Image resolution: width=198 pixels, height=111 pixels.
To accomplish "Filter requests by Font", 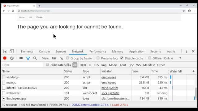I will pyautogui.click(x=123, y=65).
